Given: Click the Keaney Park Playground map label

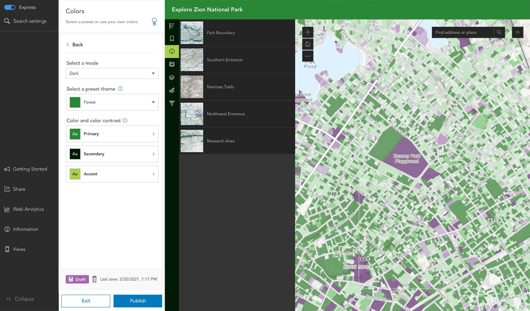Looking at the screenshot, I should tap(407, 159).
